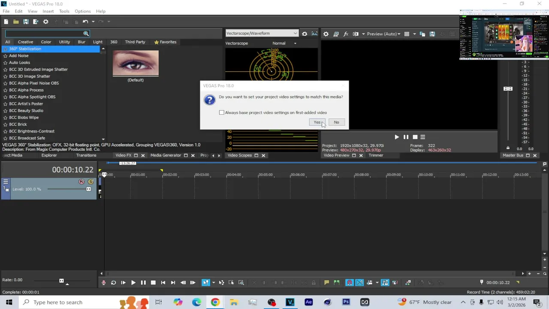
Task: Check Always base project video settings checkbox
Action: (222, 112)
